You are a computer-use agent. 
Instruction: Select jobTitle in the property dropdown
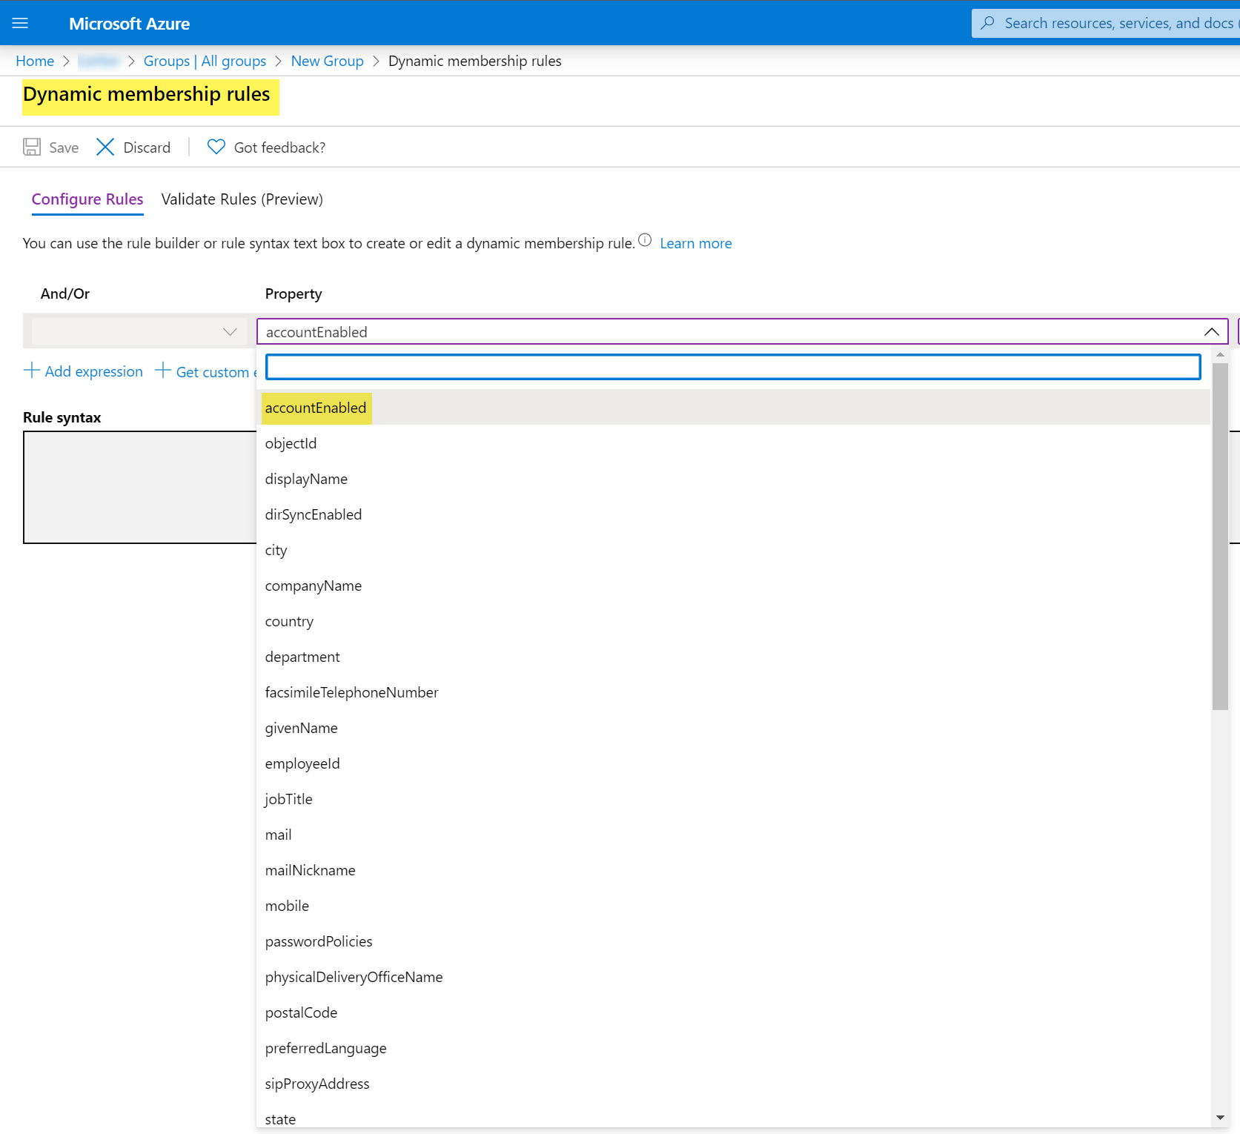pyautogui.click(x=288, y=798)
